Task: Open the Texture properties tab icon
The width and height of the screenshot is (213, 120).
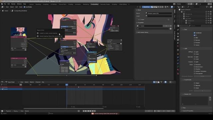Action: pos(178,74)
